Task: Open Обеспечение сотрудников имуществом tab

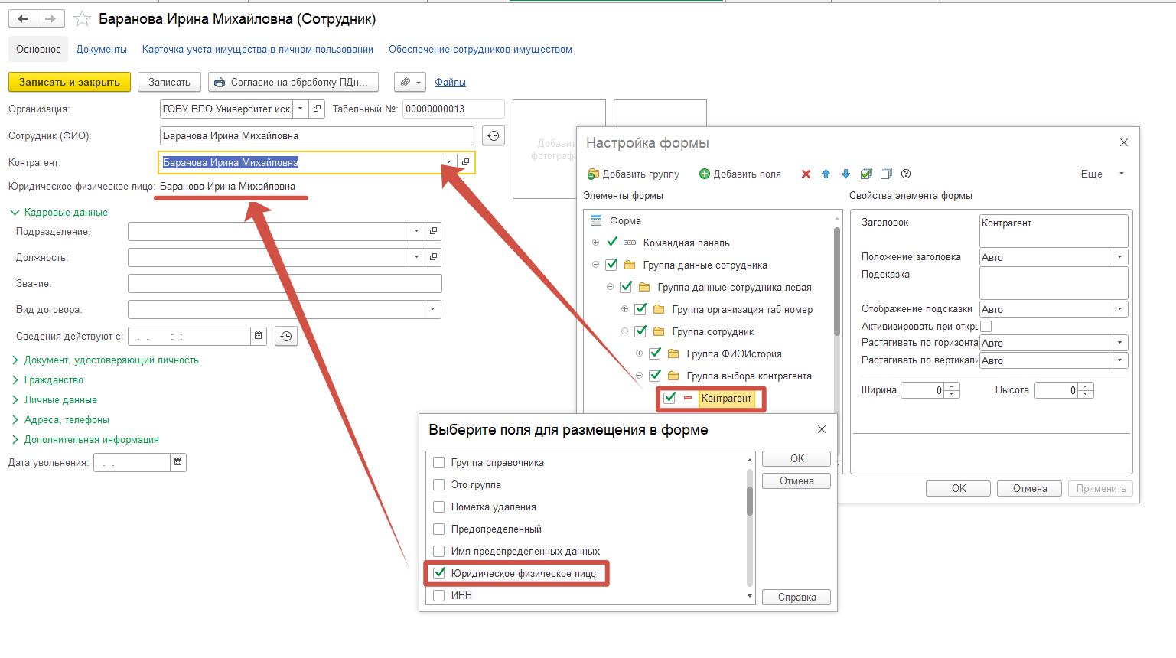Action: [x=480, y=50]
